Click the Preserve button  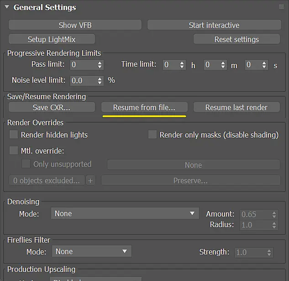point(190,180)
